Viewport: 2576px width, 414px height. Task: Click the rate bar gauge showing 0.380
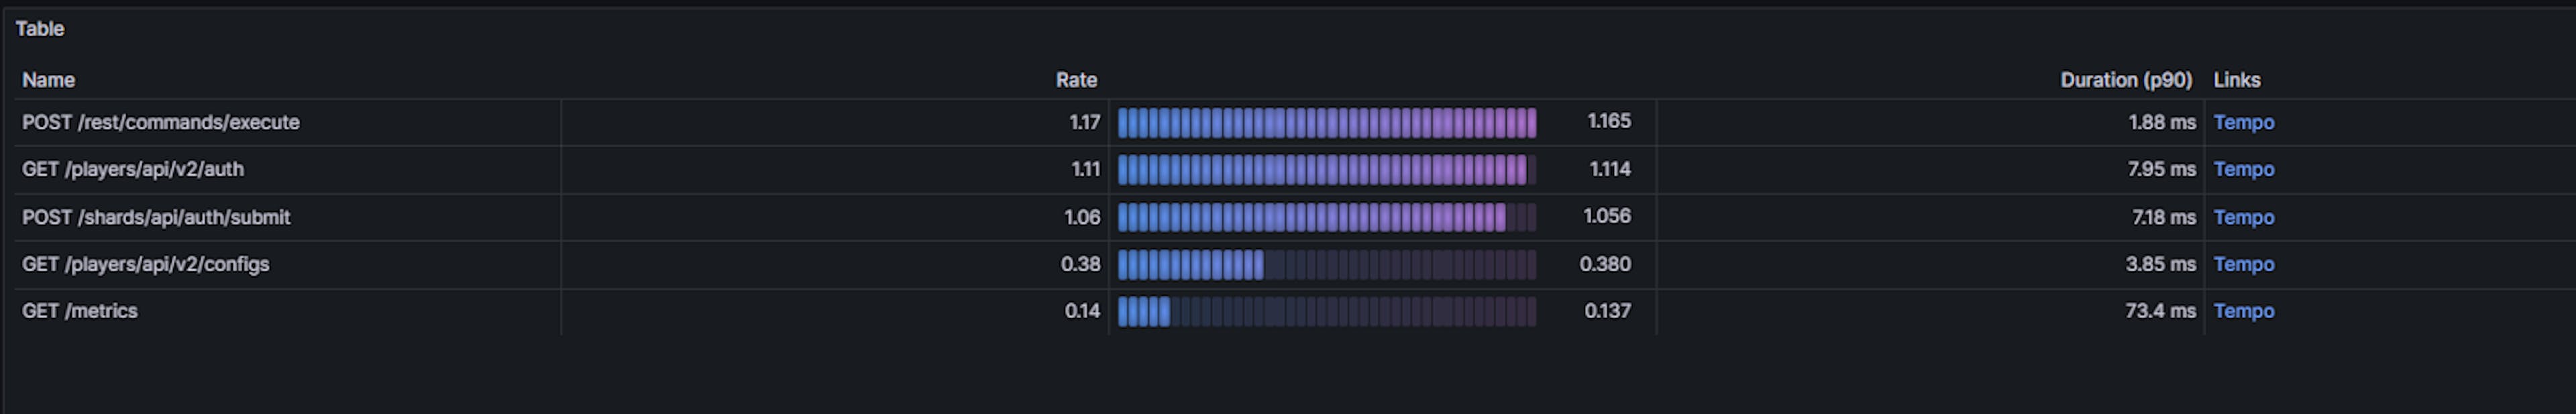[x=1326, y=264]
